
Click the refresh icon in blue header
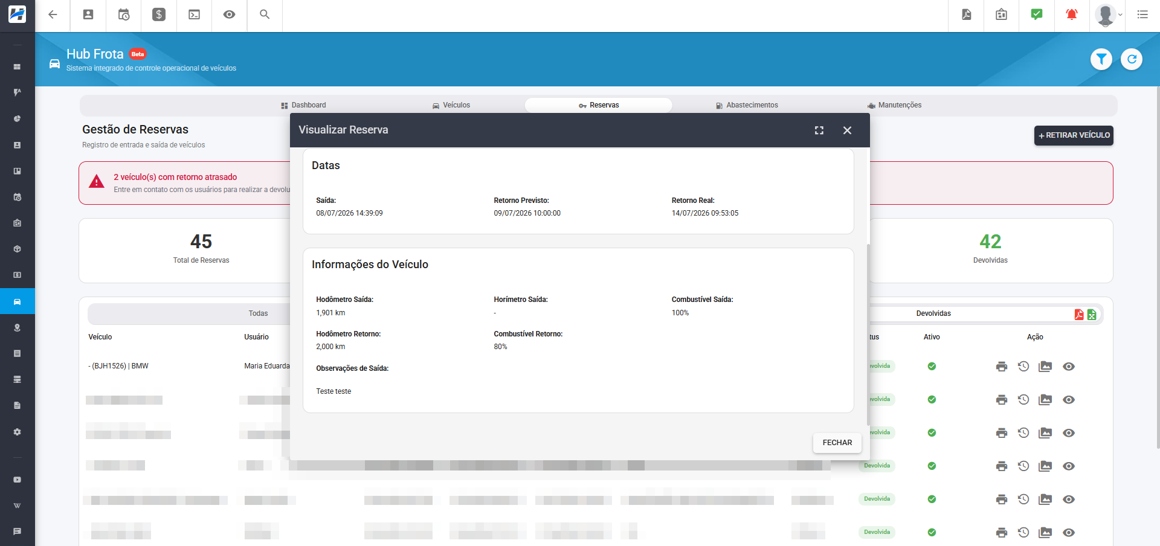(1132, 59)
